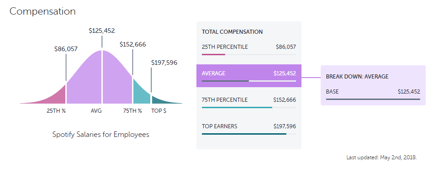
Task: Click the AVG axis label under curve
Action: point(96,111)
